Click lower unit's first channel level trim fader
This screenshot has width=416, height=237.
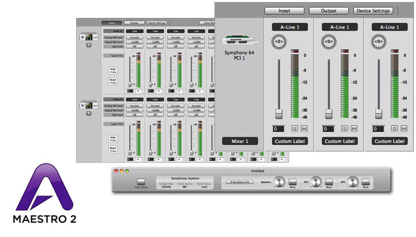[130, 153]
